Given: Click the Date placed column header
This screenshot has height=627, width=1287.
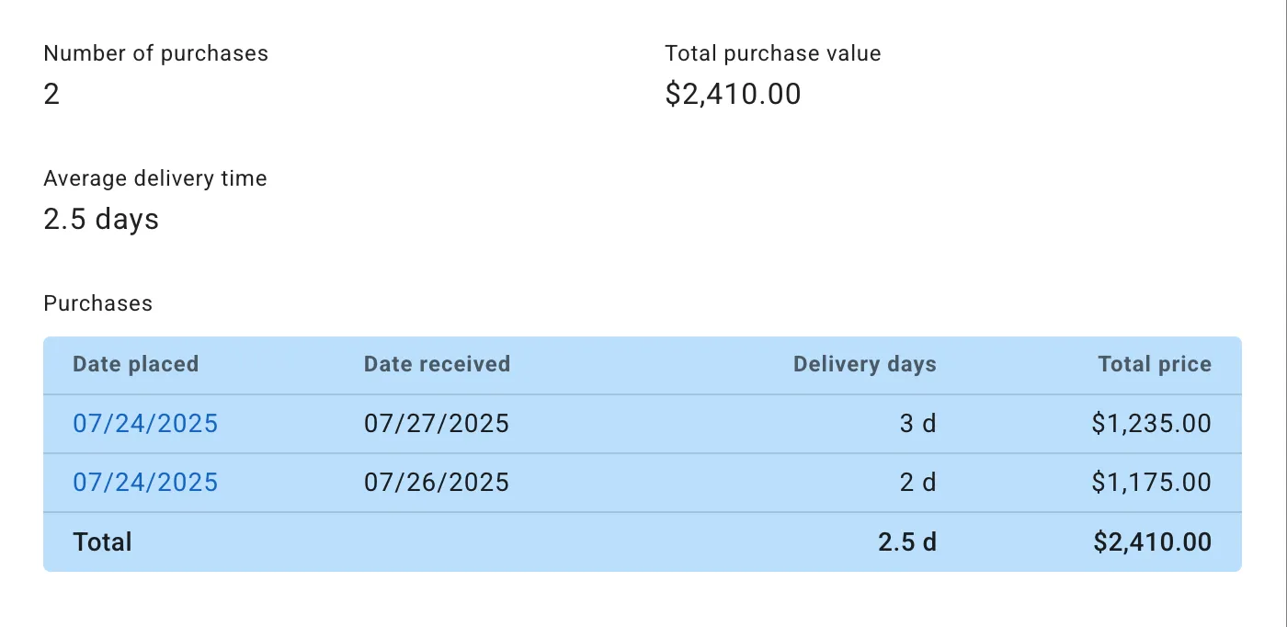Looking at the screenshot, I should [135, 365].
